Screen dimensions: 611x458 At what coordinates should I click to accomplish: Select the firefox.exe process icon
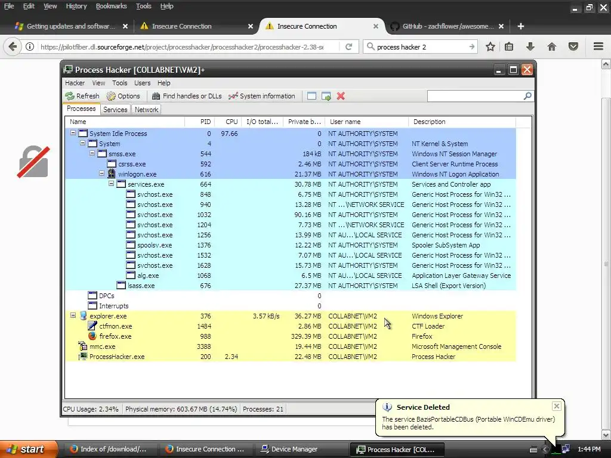pyautogui.click(x=92, y=336)
